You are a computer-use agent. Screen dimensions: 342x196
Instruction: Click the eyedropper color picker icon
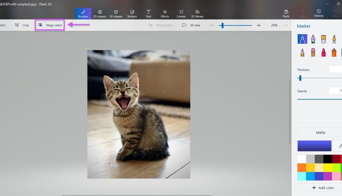click(339, 146)
